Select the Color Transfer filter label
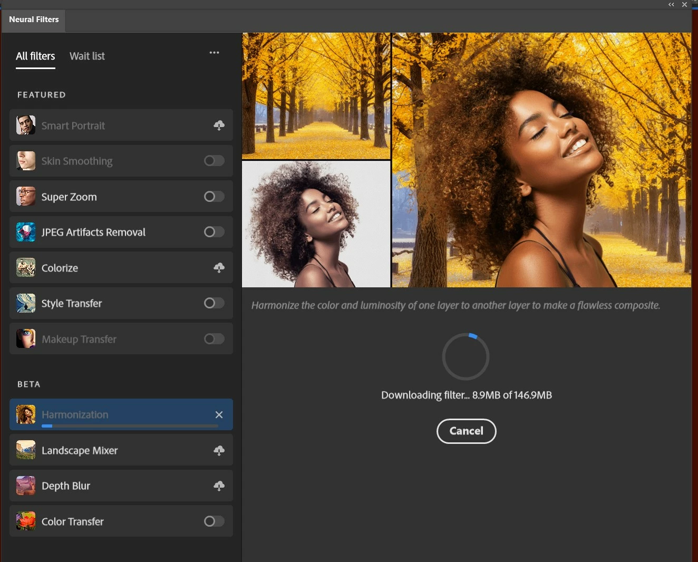The height and width of the screenshot is (562, 698). click(x=73, y=522)
